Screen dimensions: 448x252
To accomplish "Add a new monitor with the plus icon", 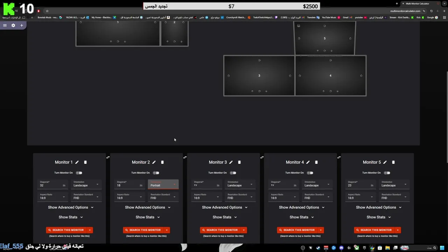I will coord(21,25).
